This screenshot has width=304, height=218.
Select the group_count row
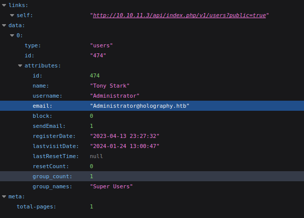(152, 176)
